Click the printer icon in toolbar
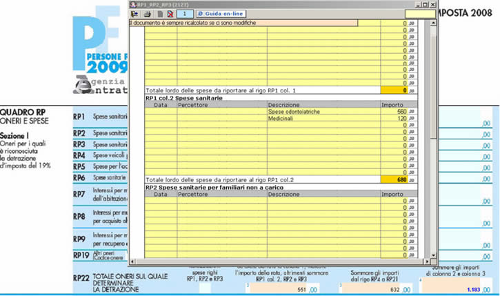This screenshot has height=296, width=500. coord(147,13)
